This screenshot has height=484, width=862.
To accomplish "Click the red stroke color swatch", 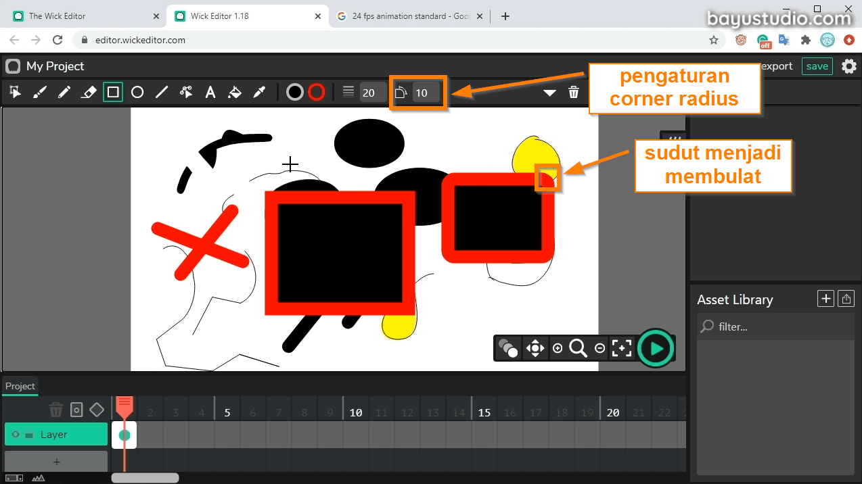I will 317,92.
